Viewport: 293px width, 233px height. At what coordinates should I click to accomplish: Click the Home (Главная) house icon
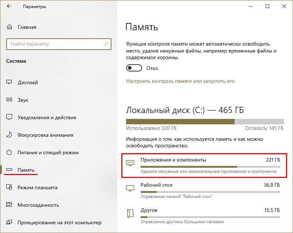coord(9,27)
